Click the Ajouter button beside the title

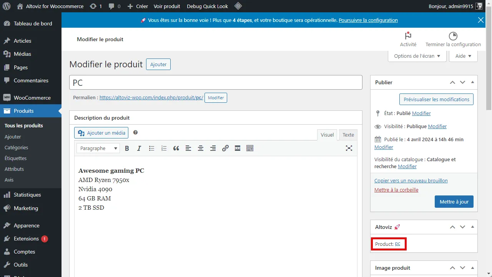(x=158, y=64)
